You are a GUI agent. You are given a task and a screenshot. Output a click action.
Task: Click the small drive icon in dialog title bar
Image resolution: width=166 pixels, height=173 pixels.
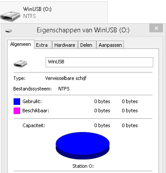[9, 31]
